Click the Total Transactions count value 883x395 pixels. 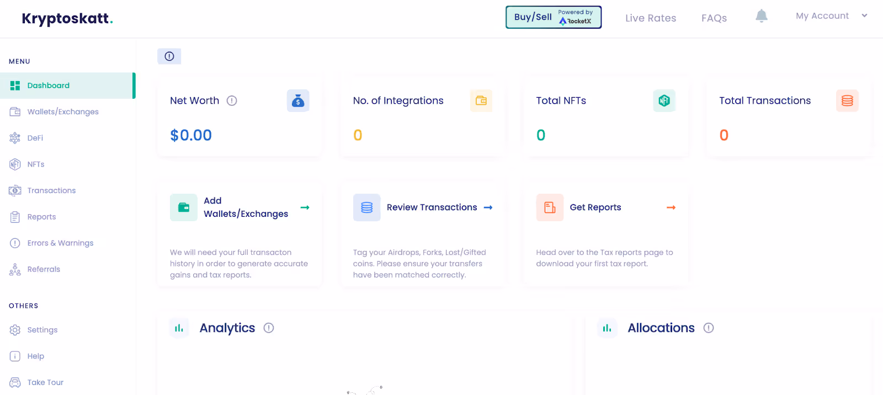pos(724,135)
